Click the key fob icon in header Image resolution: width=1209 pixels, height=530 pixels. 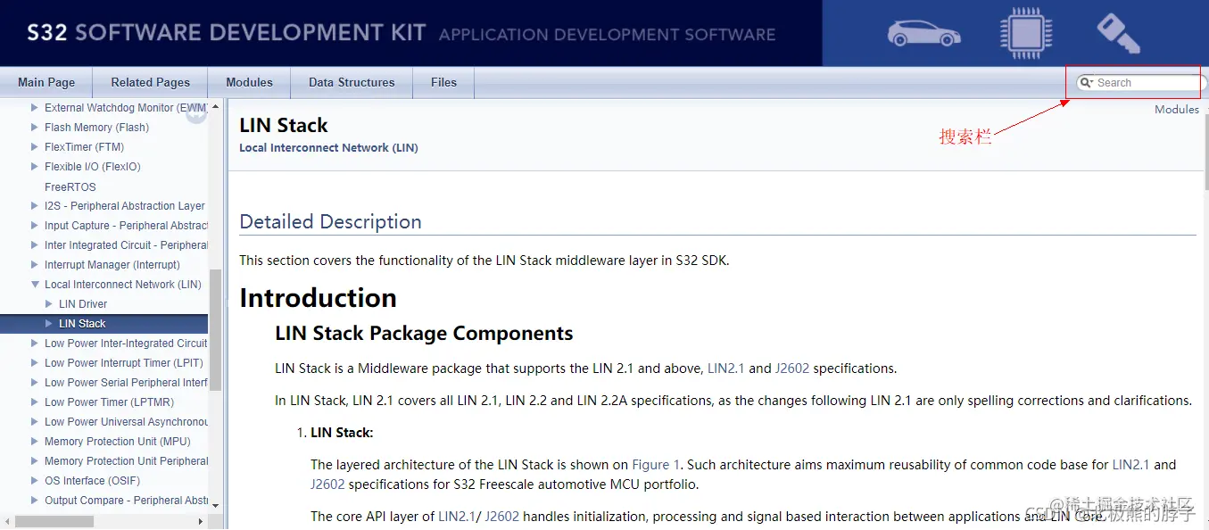(1118, 32)
